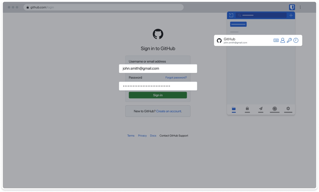Search the Bitwarden vault
Screen dimensions: 319x192
tap(261, 15)
